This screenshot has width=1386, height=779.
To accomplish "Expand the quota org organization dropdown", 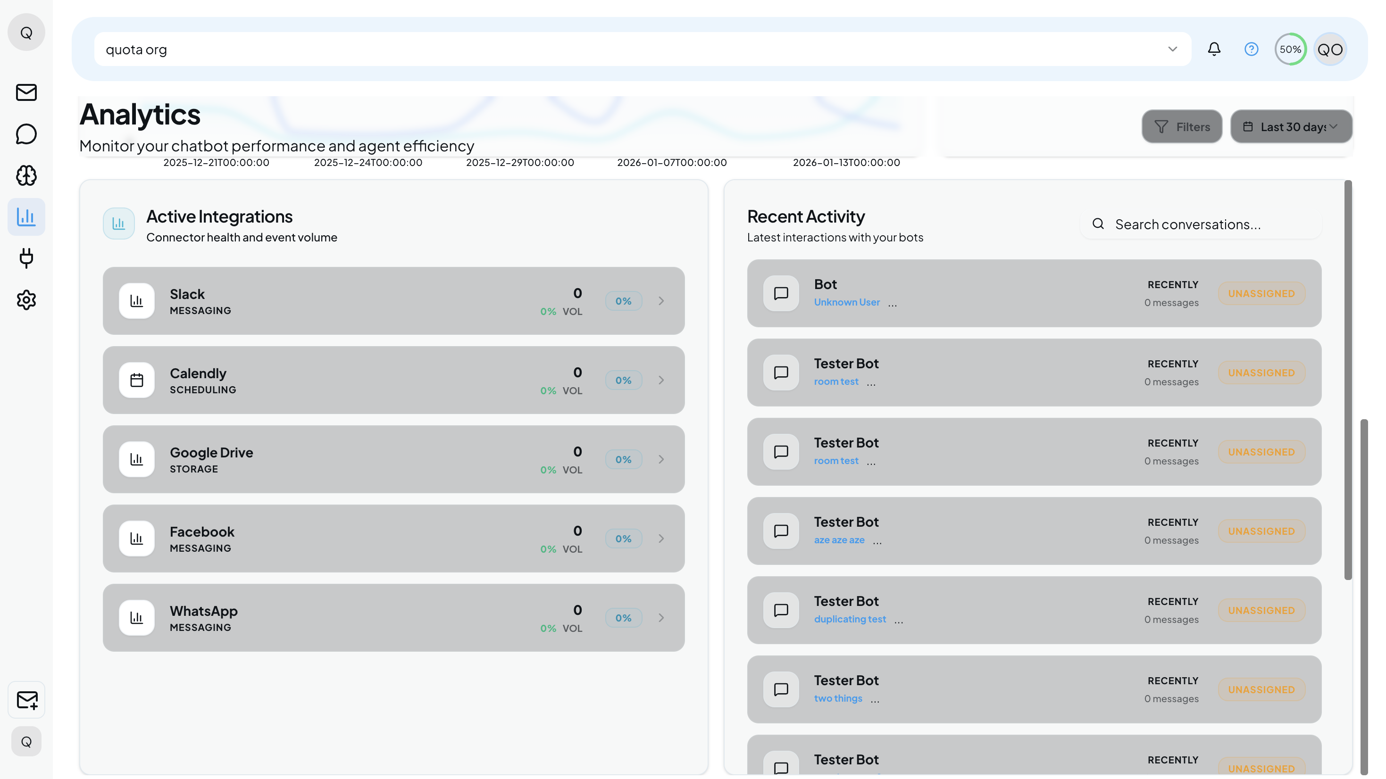I will point(1172,50).
